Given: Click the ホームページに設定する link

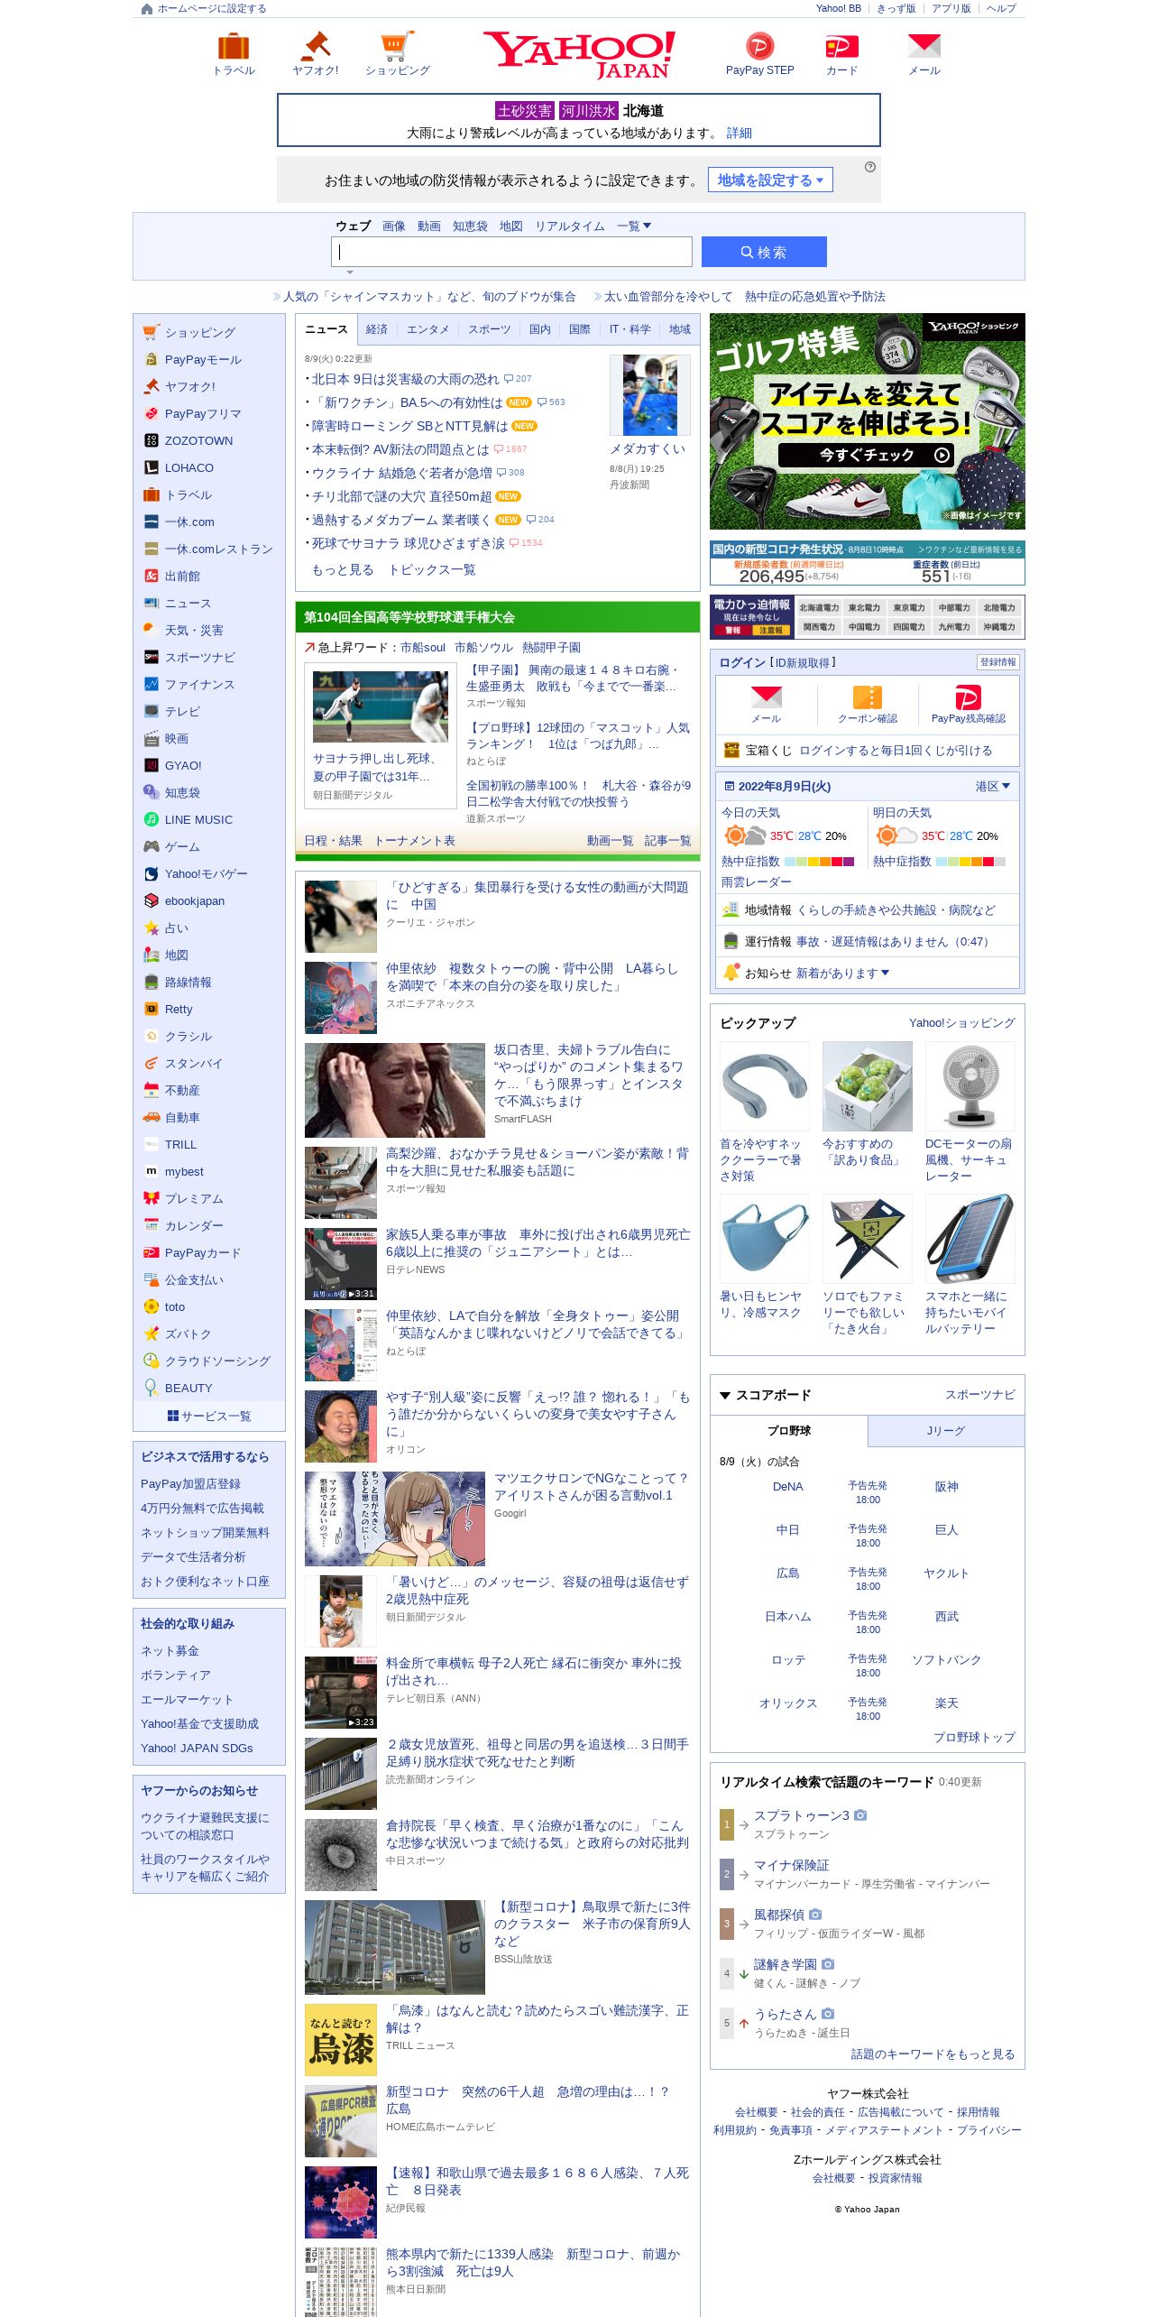Looking at the screenshot, I should pos(212,8).
